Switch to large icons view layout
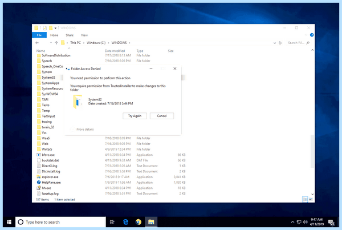Viewport: 342px width, 230px height. point(311,199)
